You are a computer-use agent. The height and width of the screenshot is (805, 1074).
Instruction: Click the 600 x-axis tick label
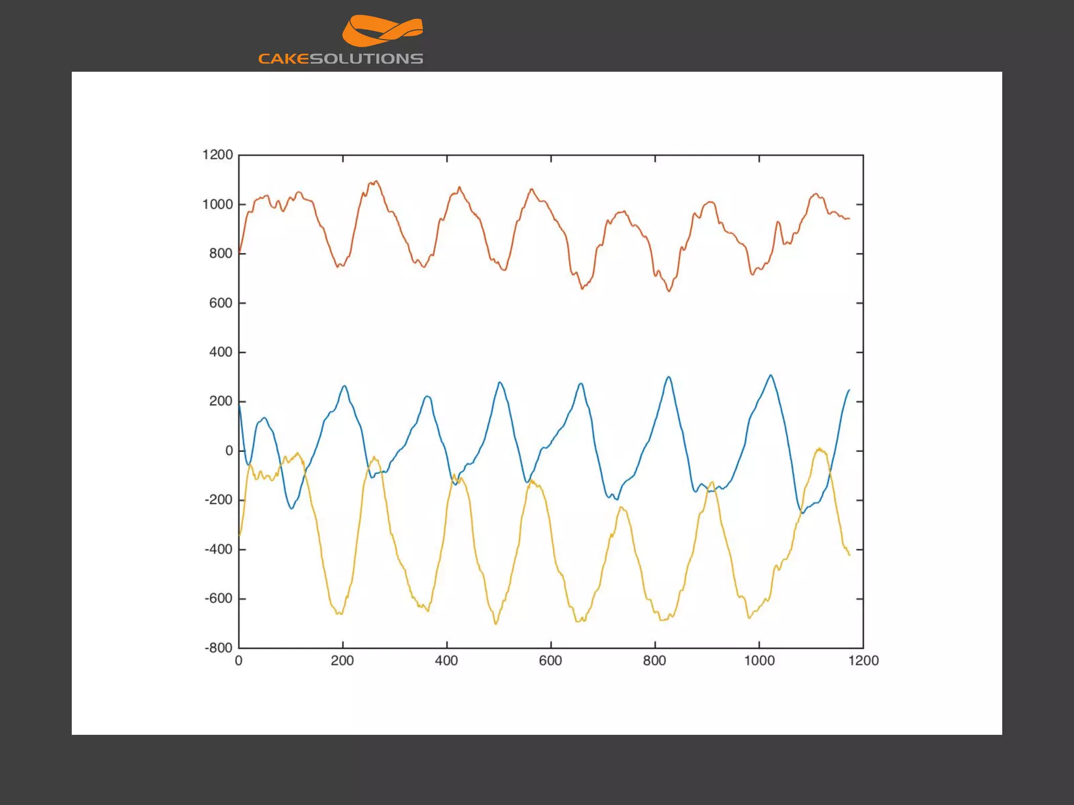point(551,661)
